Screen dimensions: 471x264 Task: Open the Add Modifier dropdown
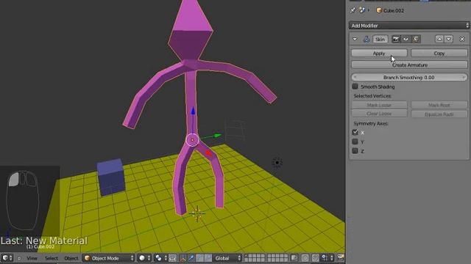(x=409, y=26)
